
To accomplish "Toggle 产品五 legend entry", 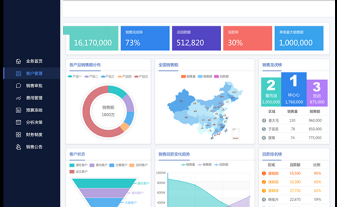I will point(141,77).
